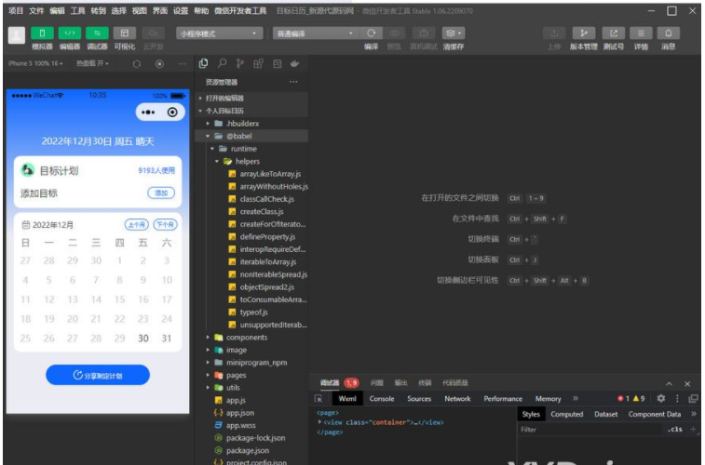
Task: Switch to the Computed styles tab
Action: tap(566, 414)
